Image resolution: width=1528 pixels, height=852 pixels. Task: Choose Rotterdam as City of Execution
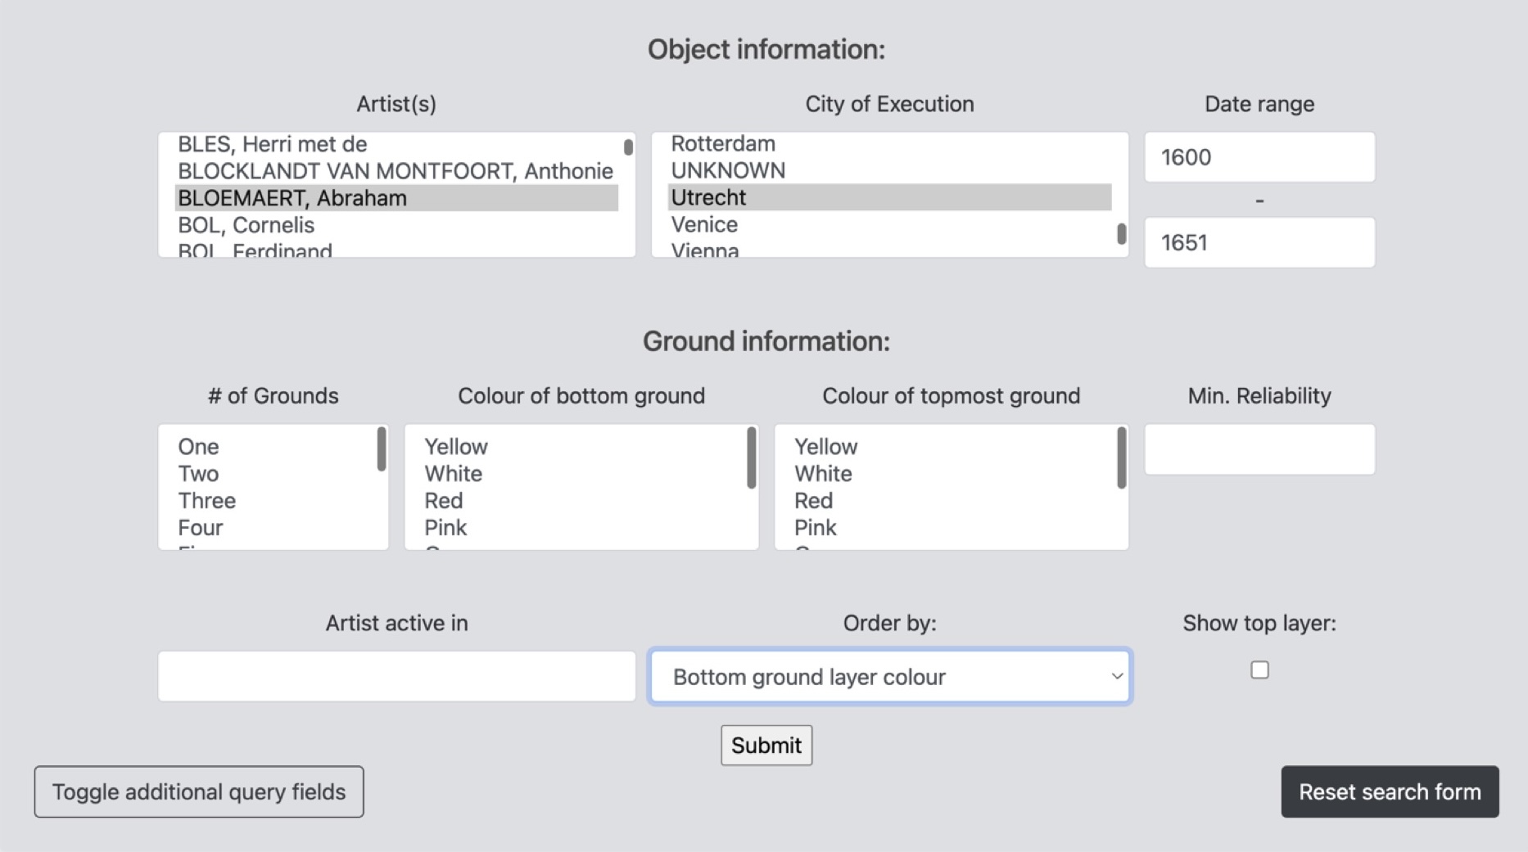tap(723, 144)
